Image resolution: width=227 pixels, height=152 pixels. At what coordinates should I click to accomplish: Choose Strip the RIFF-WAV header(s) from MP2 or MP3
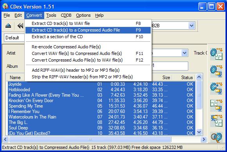[x=88, y=77]
